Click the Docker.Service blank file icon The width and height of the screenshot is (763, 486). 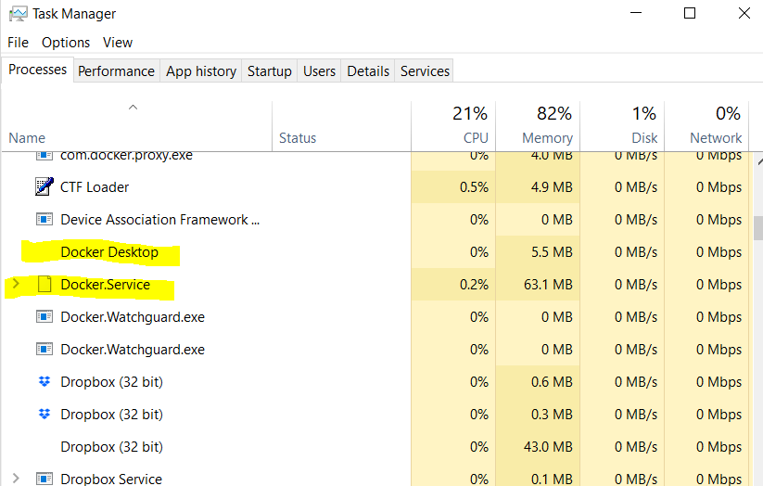(x=45, y=285)
